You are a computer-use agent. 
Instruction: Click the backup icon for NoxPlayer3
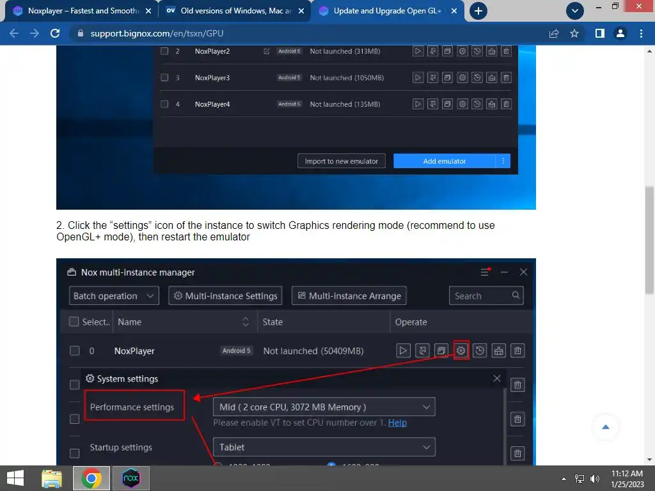click(x=477, y=77)
